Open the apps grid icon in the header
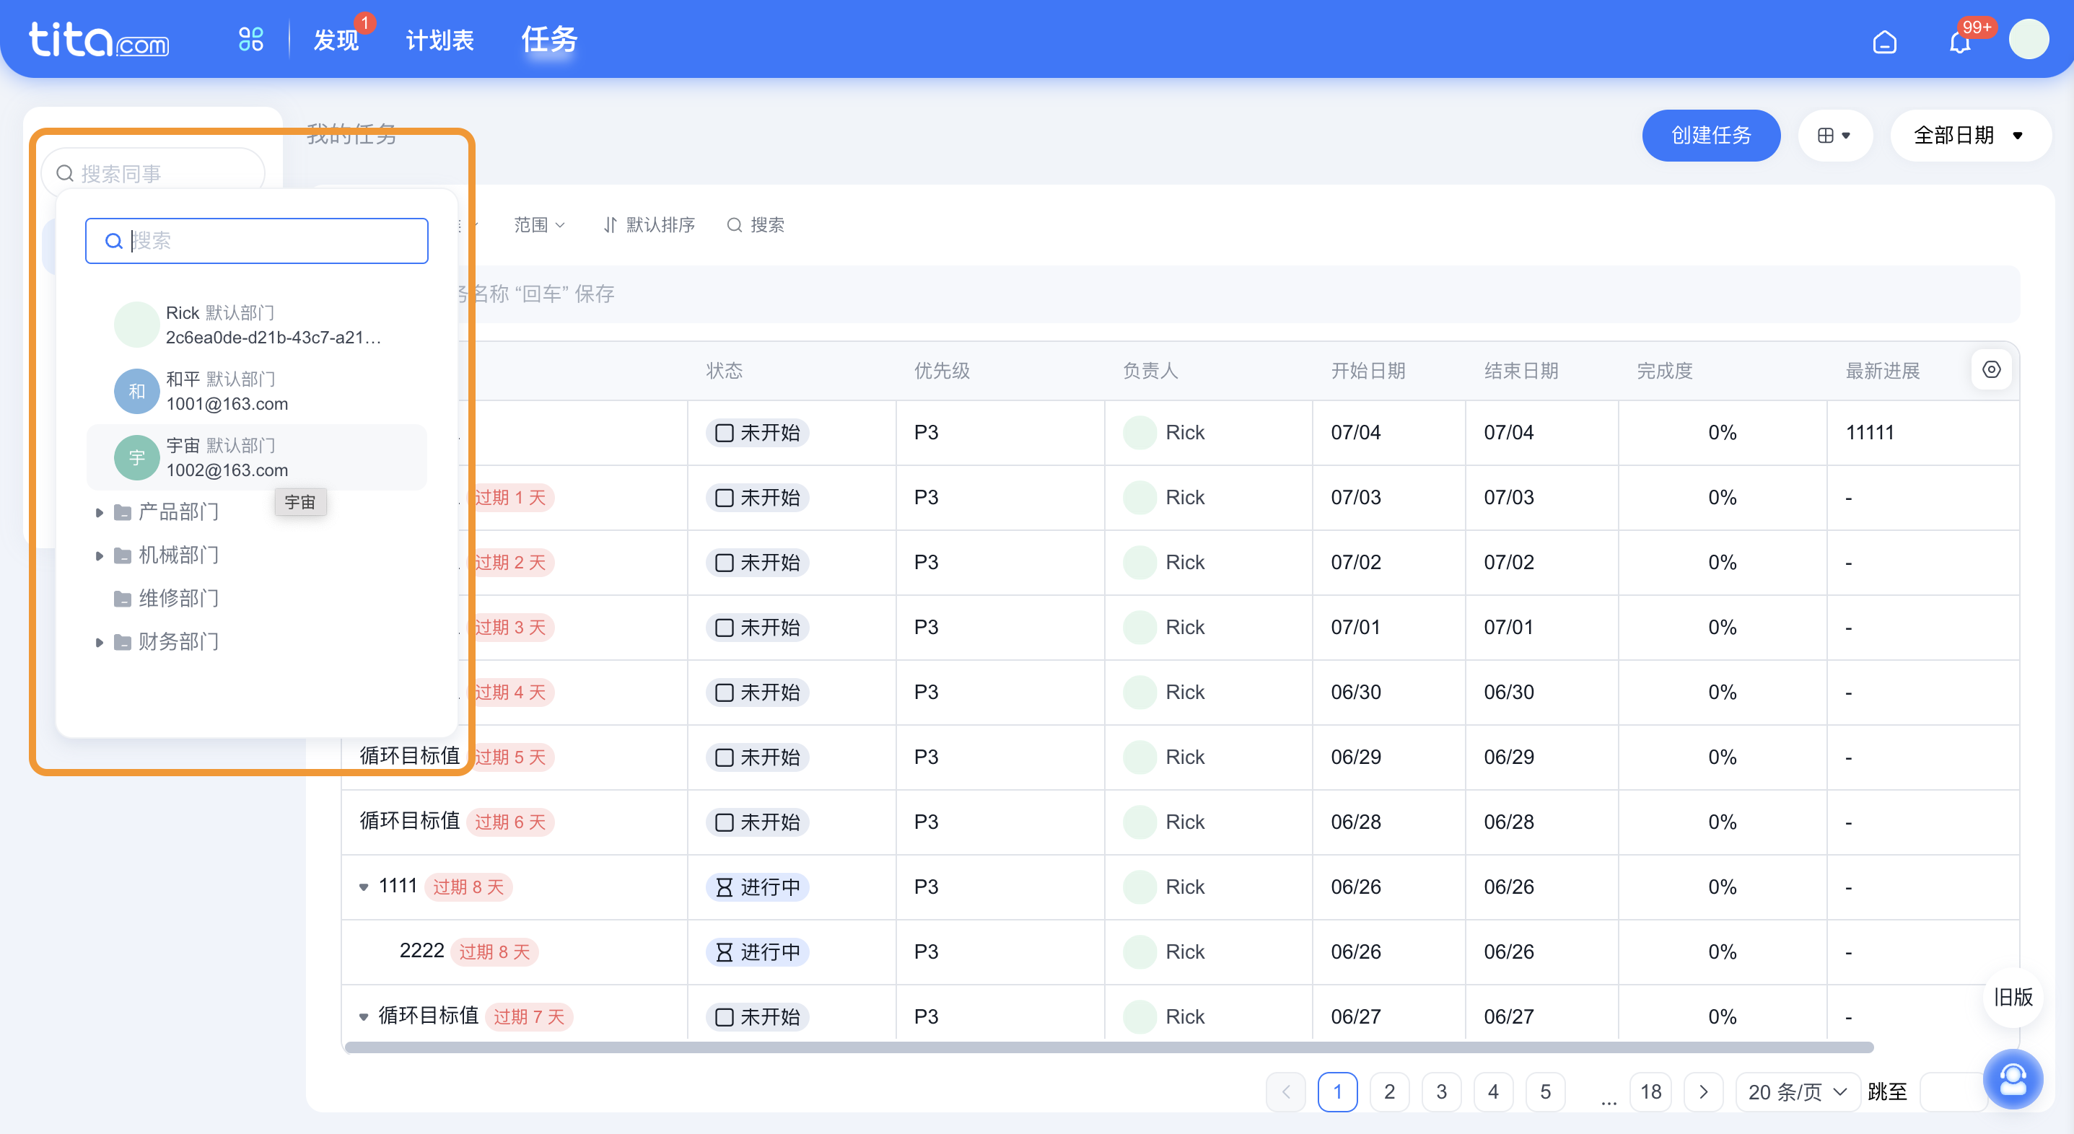The width and height of the screenshot is (2074, 1134). tap(250, 40)
